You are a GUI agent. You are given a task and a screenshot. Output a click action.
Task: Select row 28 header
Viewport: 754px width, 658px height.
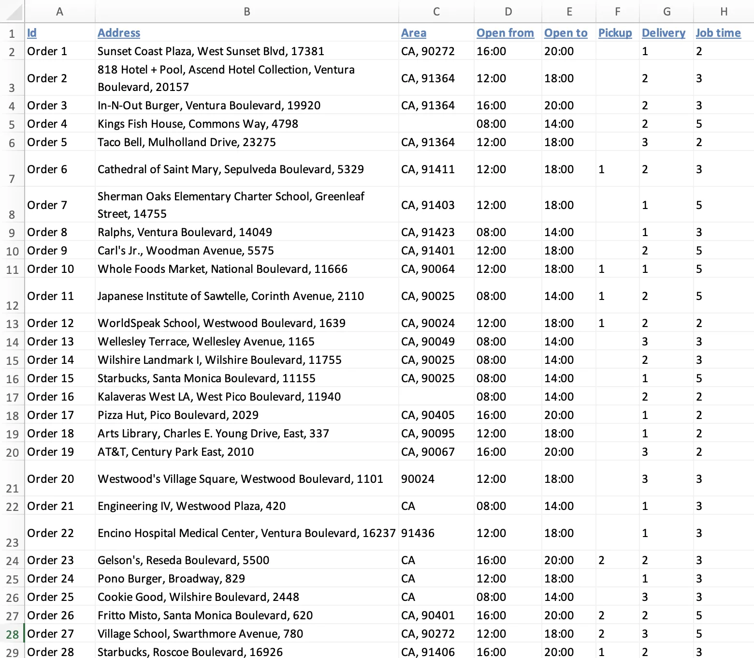point(12,633)
